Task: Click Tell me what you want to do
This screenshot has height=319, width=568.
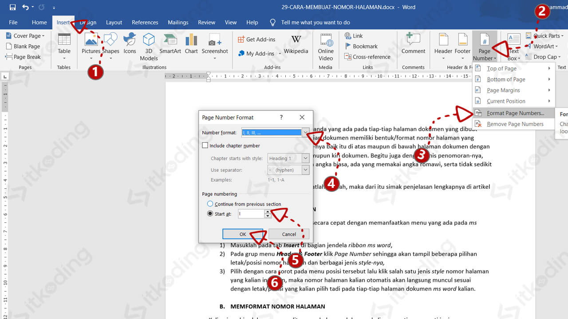Action: click(x=316, y=22)
